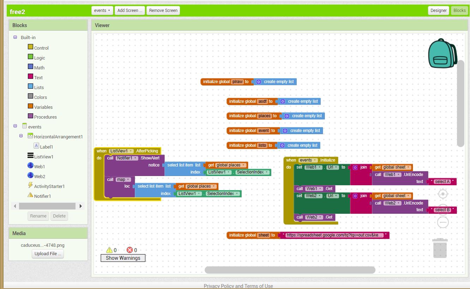The height and width of the screenshot is (289, 470).
Task: Select the Web1 component
Action: 40,167
